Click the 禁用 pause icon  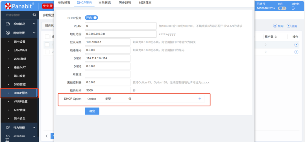pyautogui.click(x=275, y=26)
